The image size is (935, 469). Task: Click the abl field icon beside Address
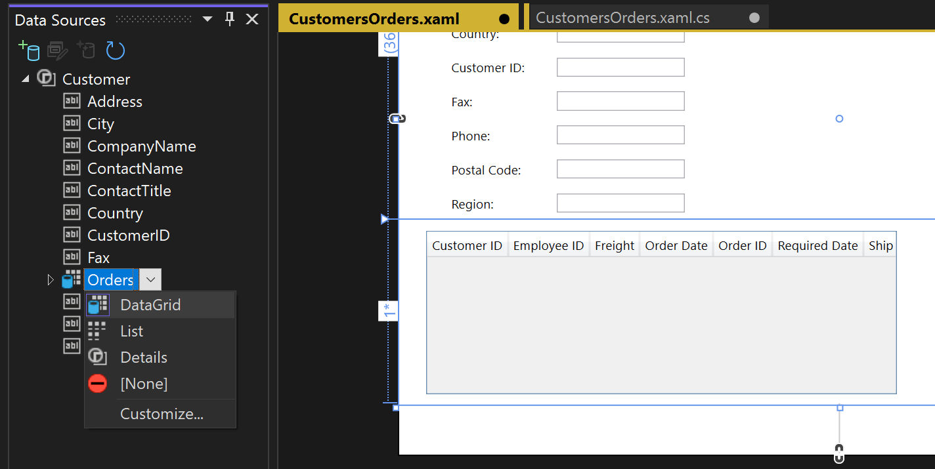pyautogui.click(x=72, y=101)
